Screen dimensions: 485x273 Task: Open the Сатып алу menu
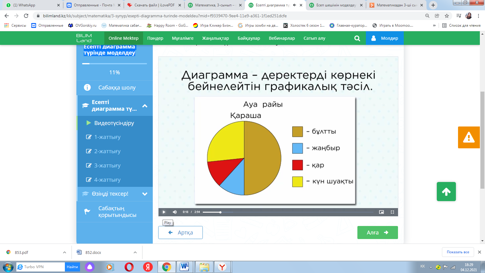point(314,38)
